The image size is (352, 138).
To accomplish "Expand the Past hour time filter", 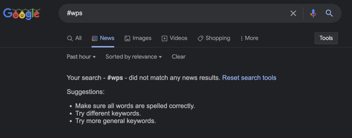I will (x=81, y=57).
